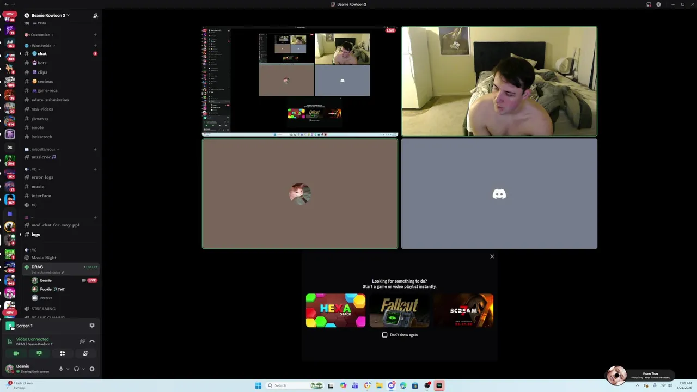Join the STREAMING voice channel
Viewport: 697px width, 392px height.
60,309
